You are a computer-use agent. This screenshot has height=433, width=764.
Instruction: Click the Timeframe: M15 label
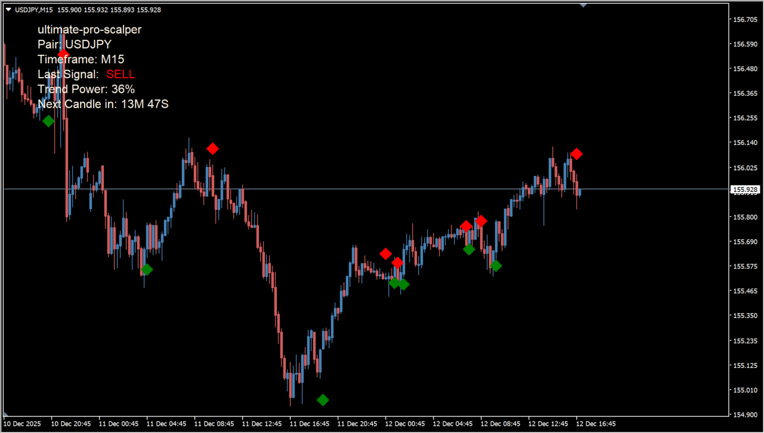click(x=81, y=59)
